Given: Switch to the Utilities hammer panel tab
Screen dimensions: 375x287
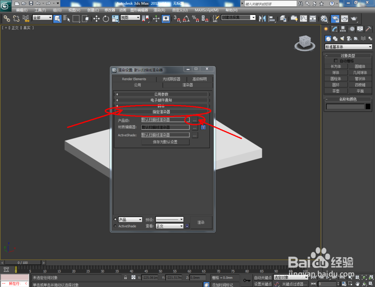Looking at the screenshot, I should [x=368, y=29].
